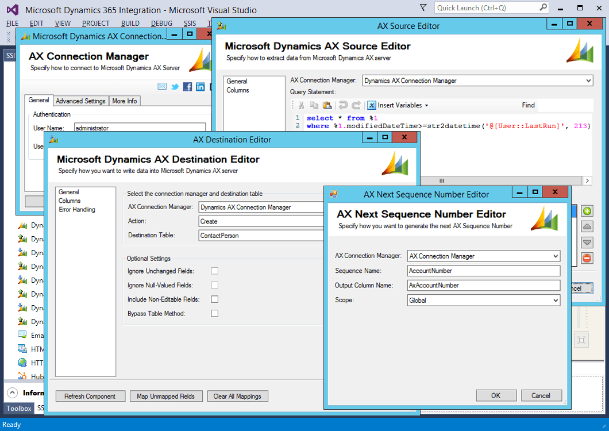Open AX Connection Manager dropdown in Source Editor

point(588,80)
